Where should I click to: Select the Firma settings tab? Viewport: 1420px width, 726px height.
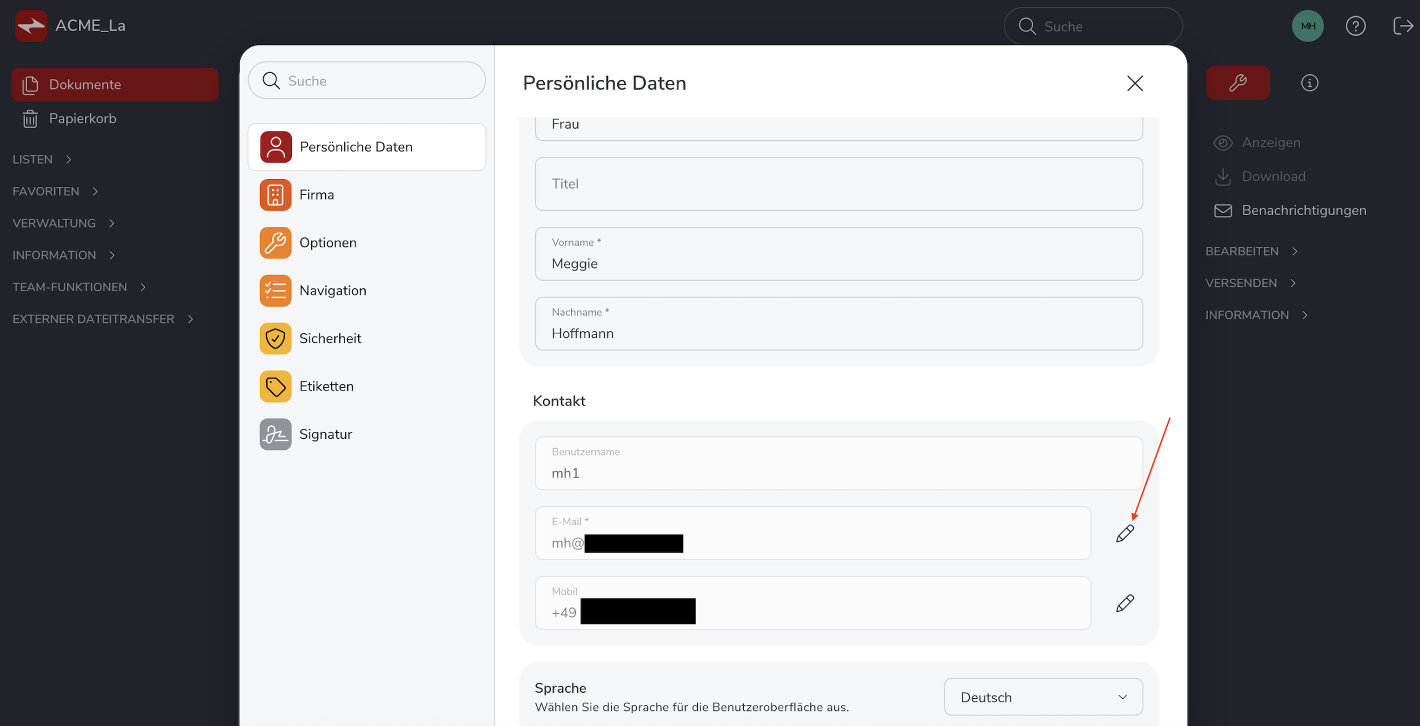(x=316, y=195)
